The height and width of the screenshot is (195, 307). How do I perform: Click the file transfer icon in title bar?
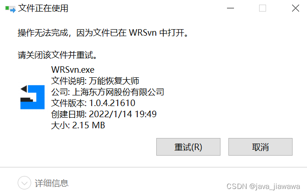10,9
